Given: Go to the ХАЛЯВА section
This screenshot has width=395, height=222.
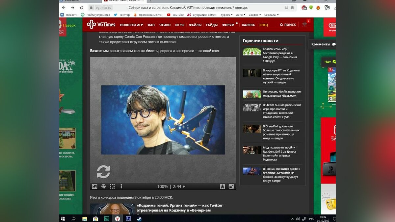Looking at the screenshot, I should point(248,25).
